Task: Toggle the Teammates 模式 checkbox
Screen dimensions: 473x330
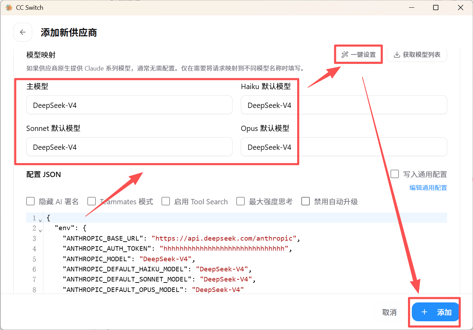Action: [x=92, y=201]
